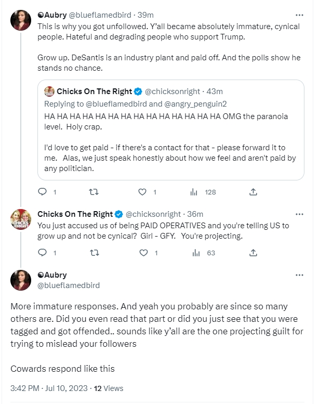
Task: Open the 36m timestamp on the reply
Action: (x=195, y=214)
